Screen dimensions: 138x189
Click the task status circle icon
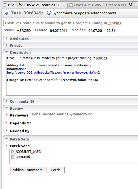pos(7,13)
